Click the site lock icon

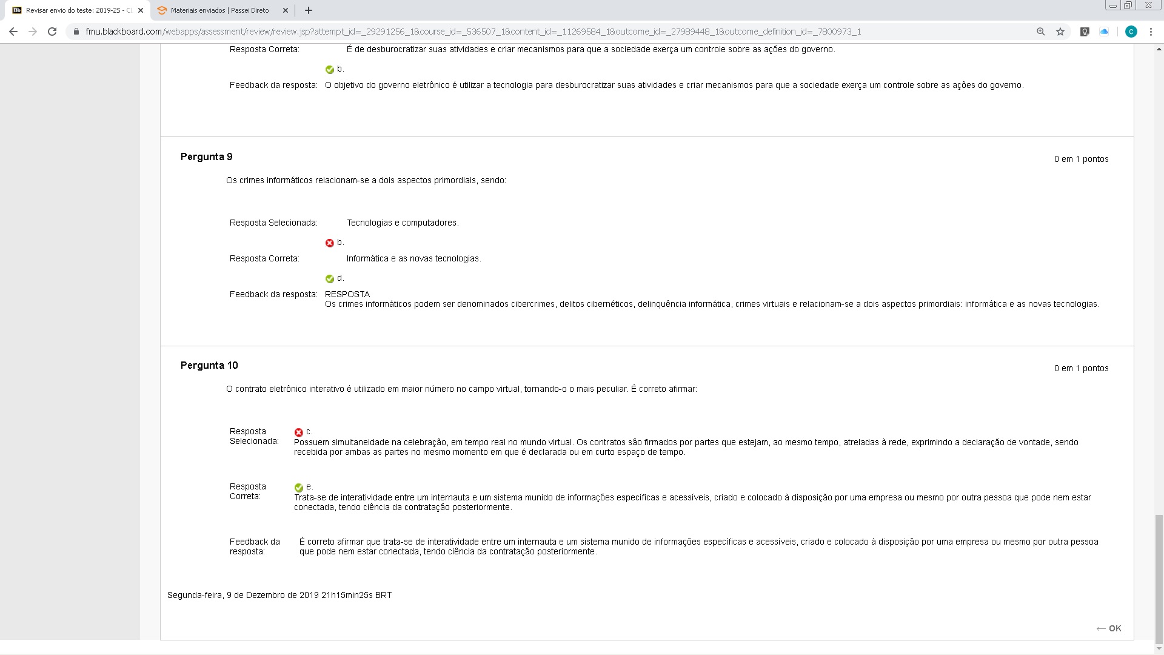click(x=76, y=32)
